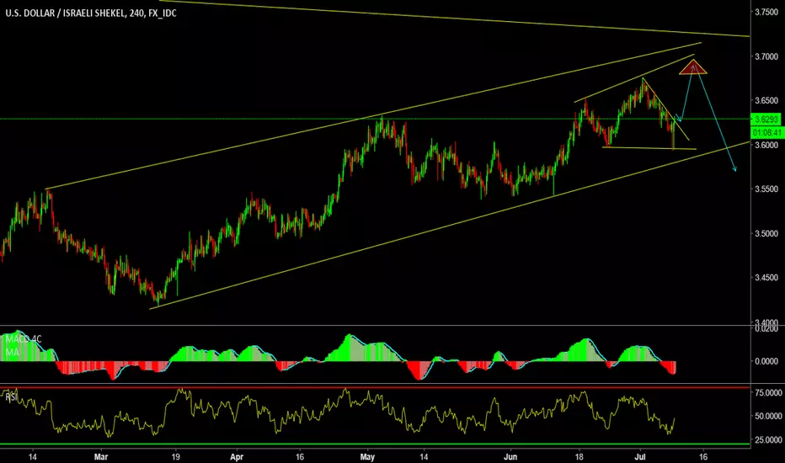Click the RSI indicator label

(11, 397)
